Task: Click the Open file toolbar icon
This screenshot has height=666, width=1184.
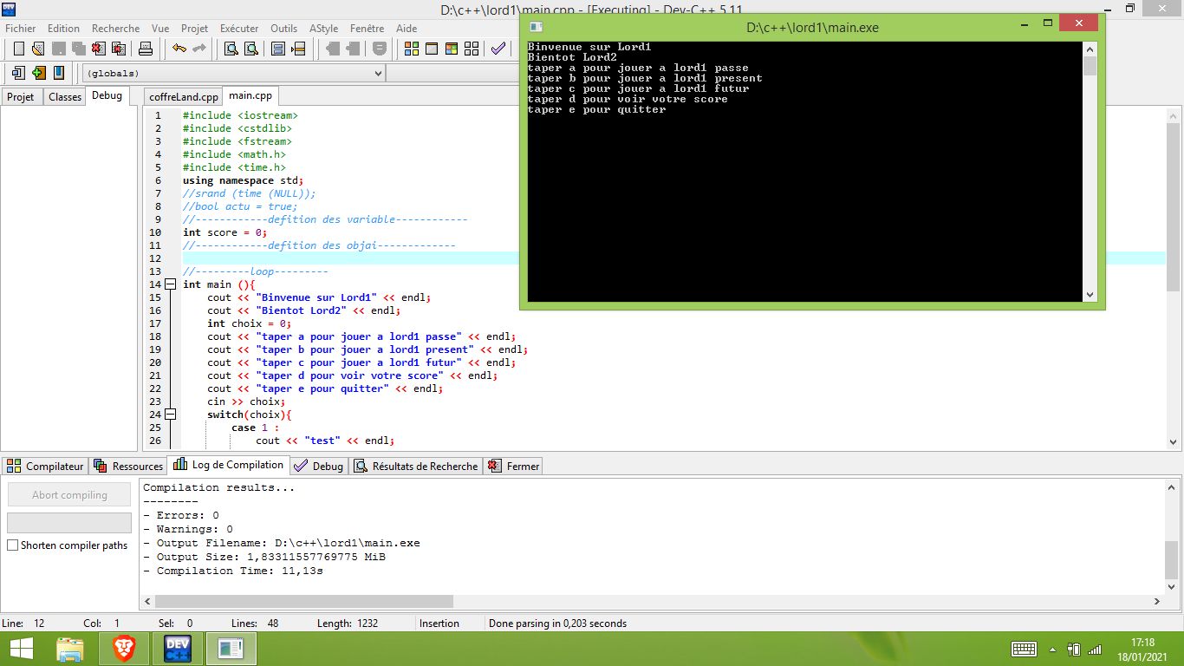Action: point(38,49)
